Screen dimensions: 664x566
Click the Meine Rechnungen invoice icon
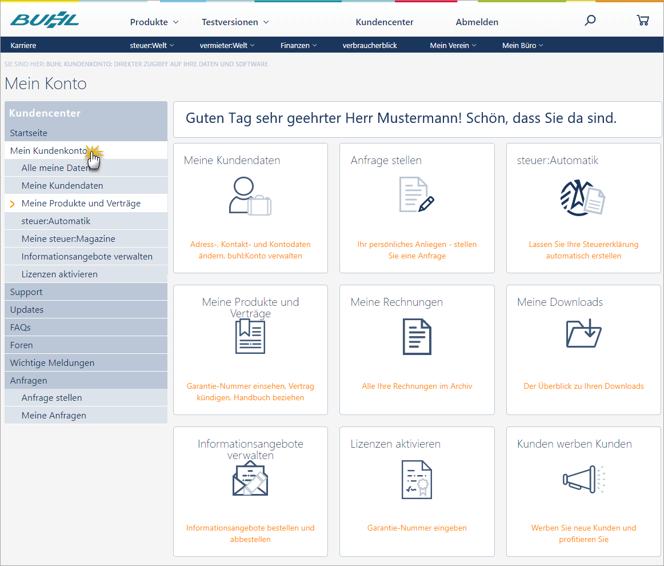pyautogui.click(x=417, y=337)
